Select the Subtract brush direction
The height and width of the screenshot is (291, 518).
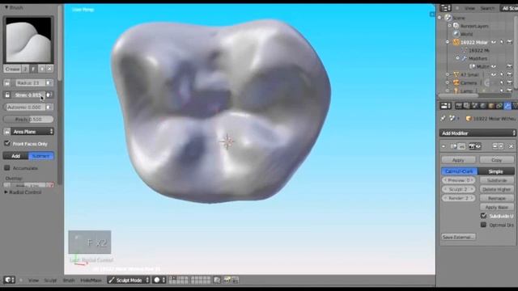click(x=41, y=156)
